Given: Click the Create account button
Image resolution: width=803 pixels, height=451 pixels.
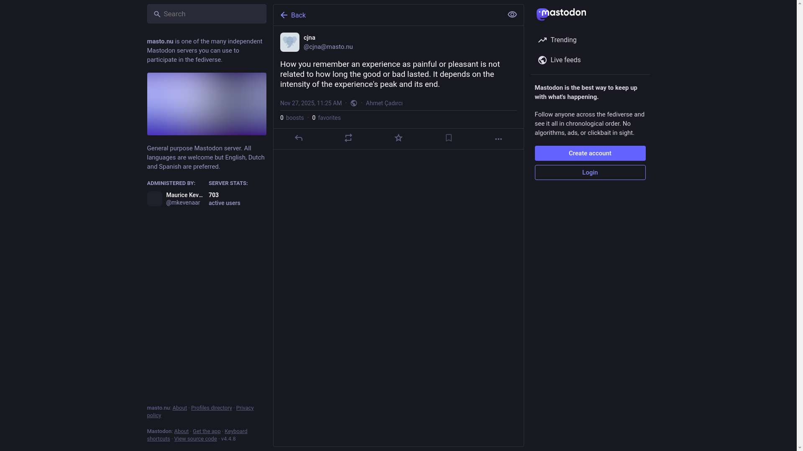Looking at the screenshot, I should 590,153.
